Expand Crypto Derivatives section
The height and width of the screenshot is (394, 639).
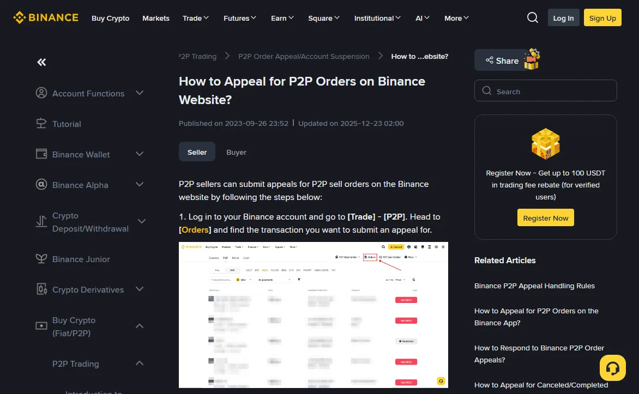140,289
